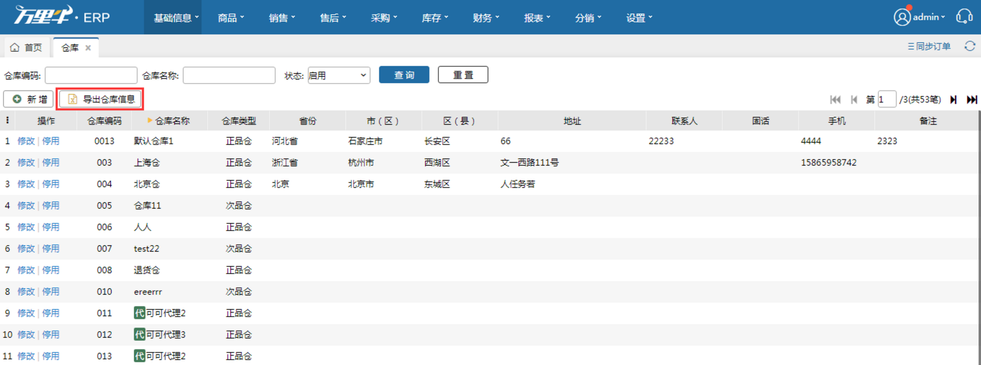The height and width of the screenshot is (365, 981).
Task: Click the 联系人 column header
Action: coord(684,121)
